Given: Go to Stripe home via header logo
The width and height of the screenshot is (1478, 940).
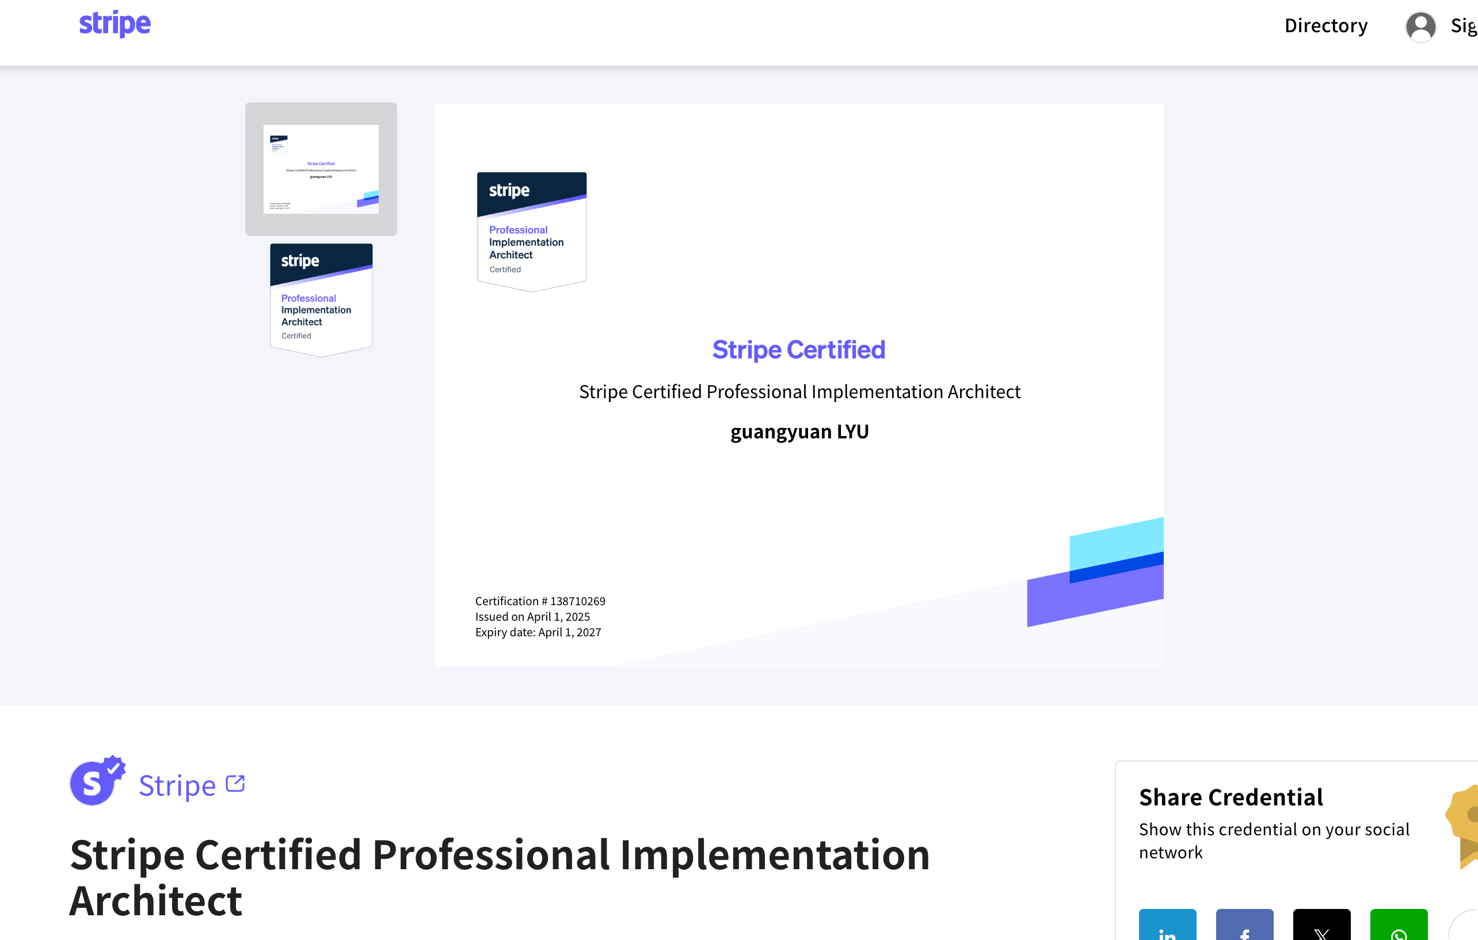Looking at the screenshot, I should point(115,25).
